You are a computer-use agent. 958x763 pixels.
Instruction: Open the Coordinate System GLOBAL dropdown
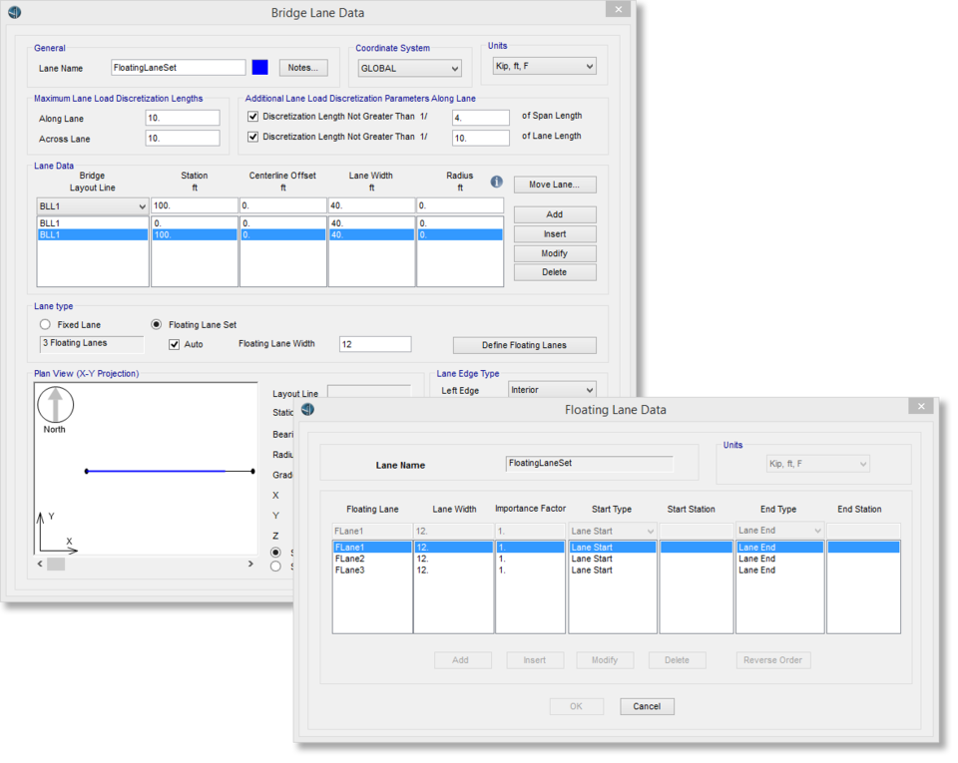tap(410, 69)
